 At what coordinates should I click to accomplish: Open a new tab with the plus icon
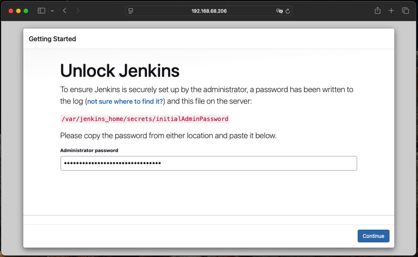391,11
